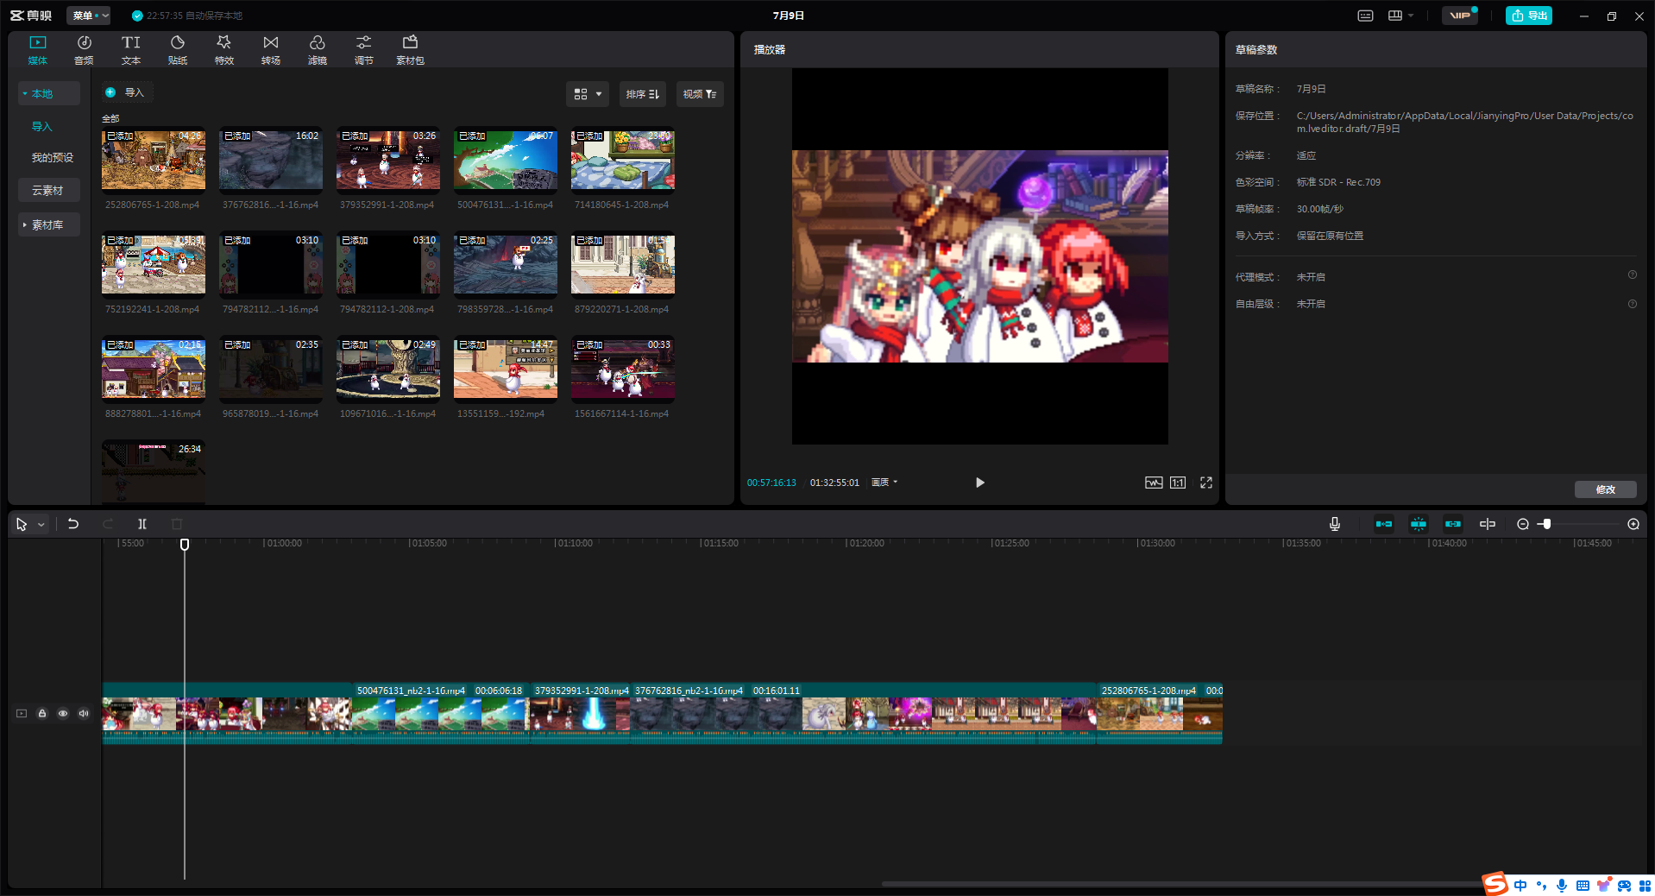Select clip 379352991-1-208.mp4 on the timeline
This screenshot has width=1655, height=896.
(580, 713)
